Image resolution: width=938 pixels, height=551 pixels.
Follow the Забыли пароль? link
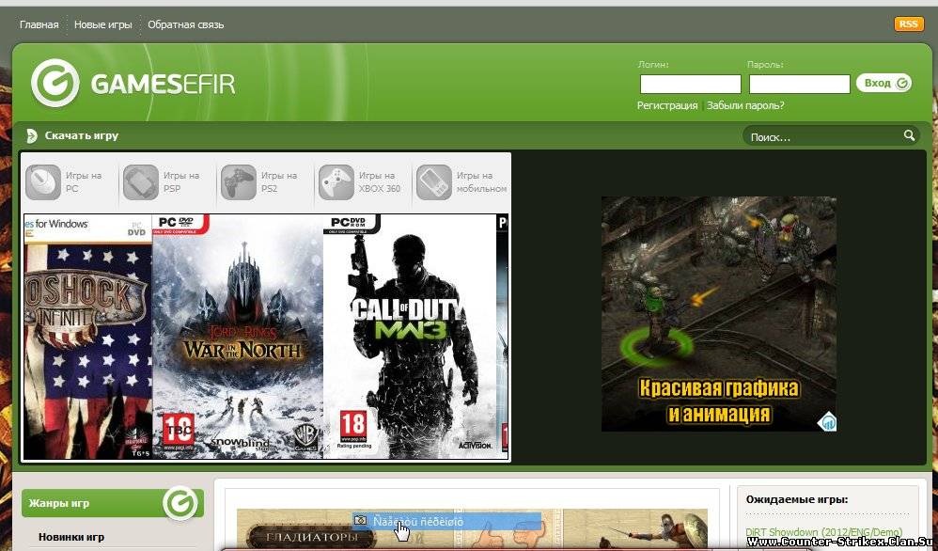pos(745,105)
